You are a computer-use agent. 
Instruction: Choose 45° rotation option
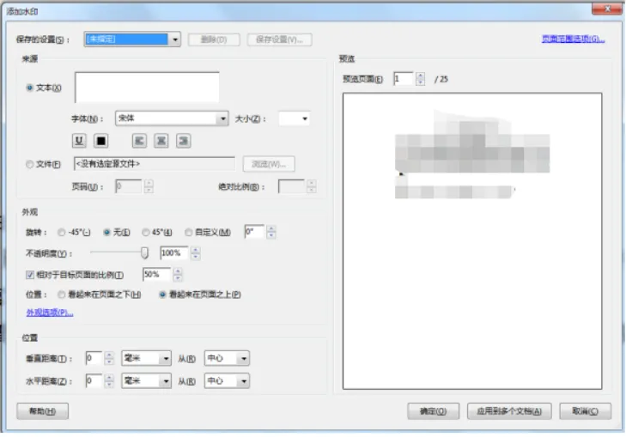point(146,232)
